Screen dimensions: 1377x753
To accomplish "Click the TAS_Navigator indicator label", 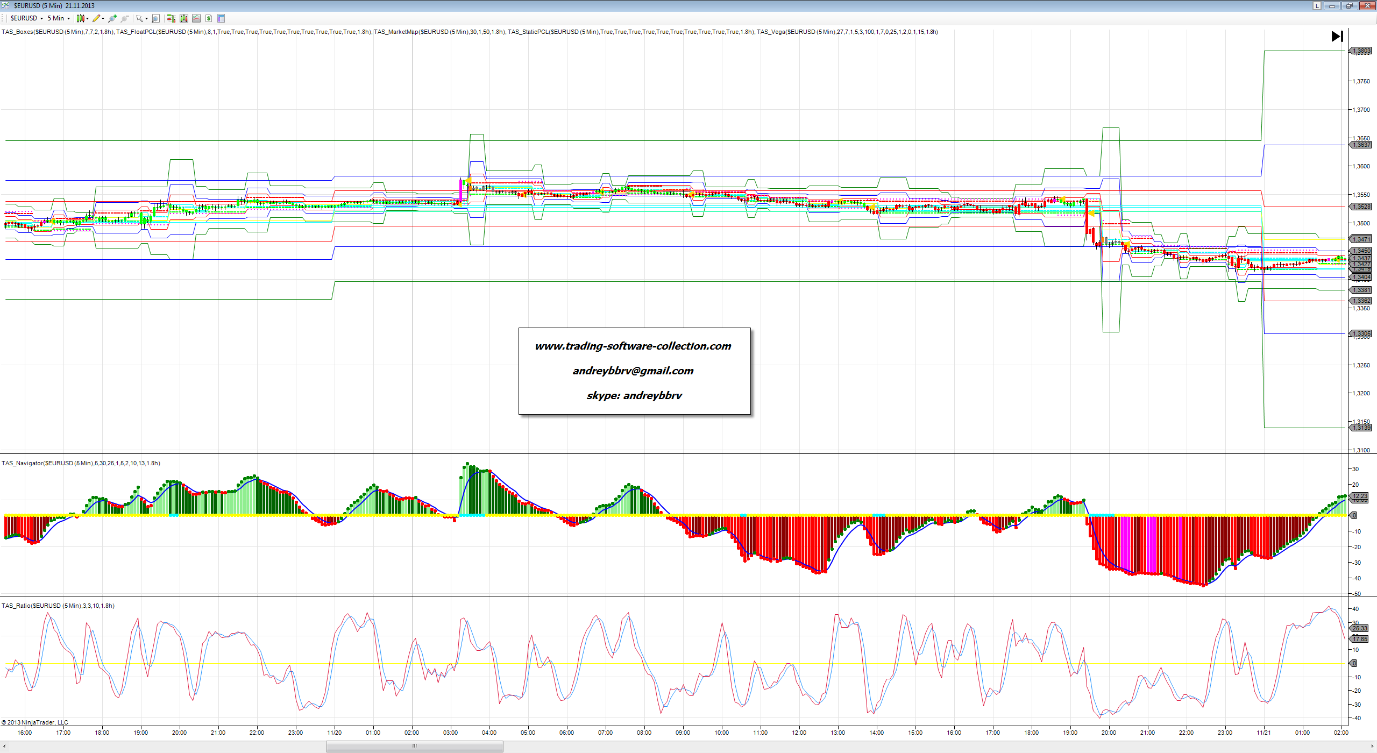I will tap(81, 463).
